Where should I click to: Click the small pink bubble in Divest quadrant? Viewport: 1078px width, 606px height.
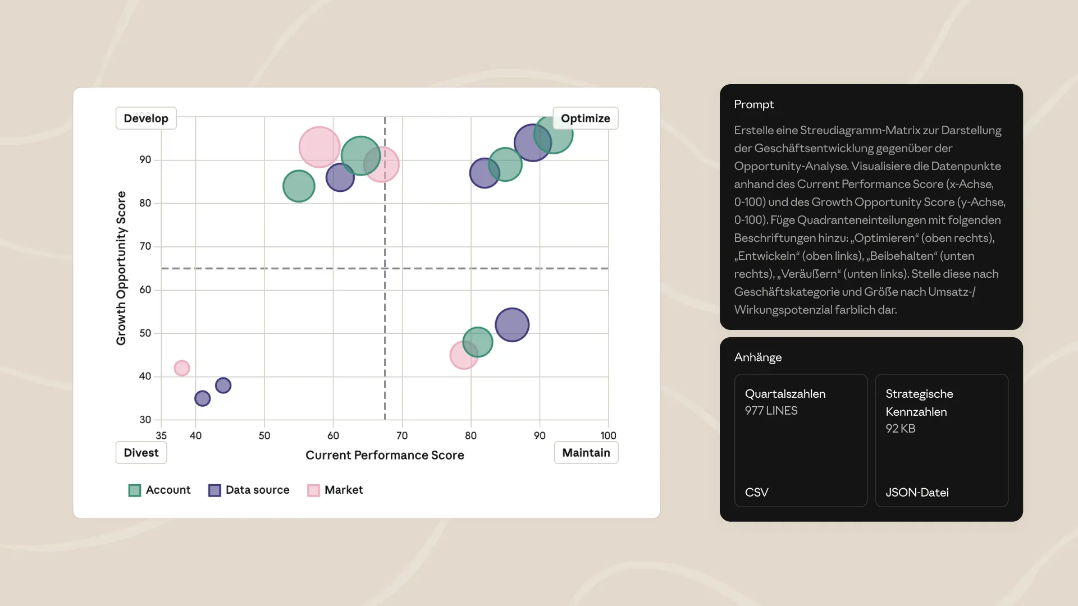182,368
